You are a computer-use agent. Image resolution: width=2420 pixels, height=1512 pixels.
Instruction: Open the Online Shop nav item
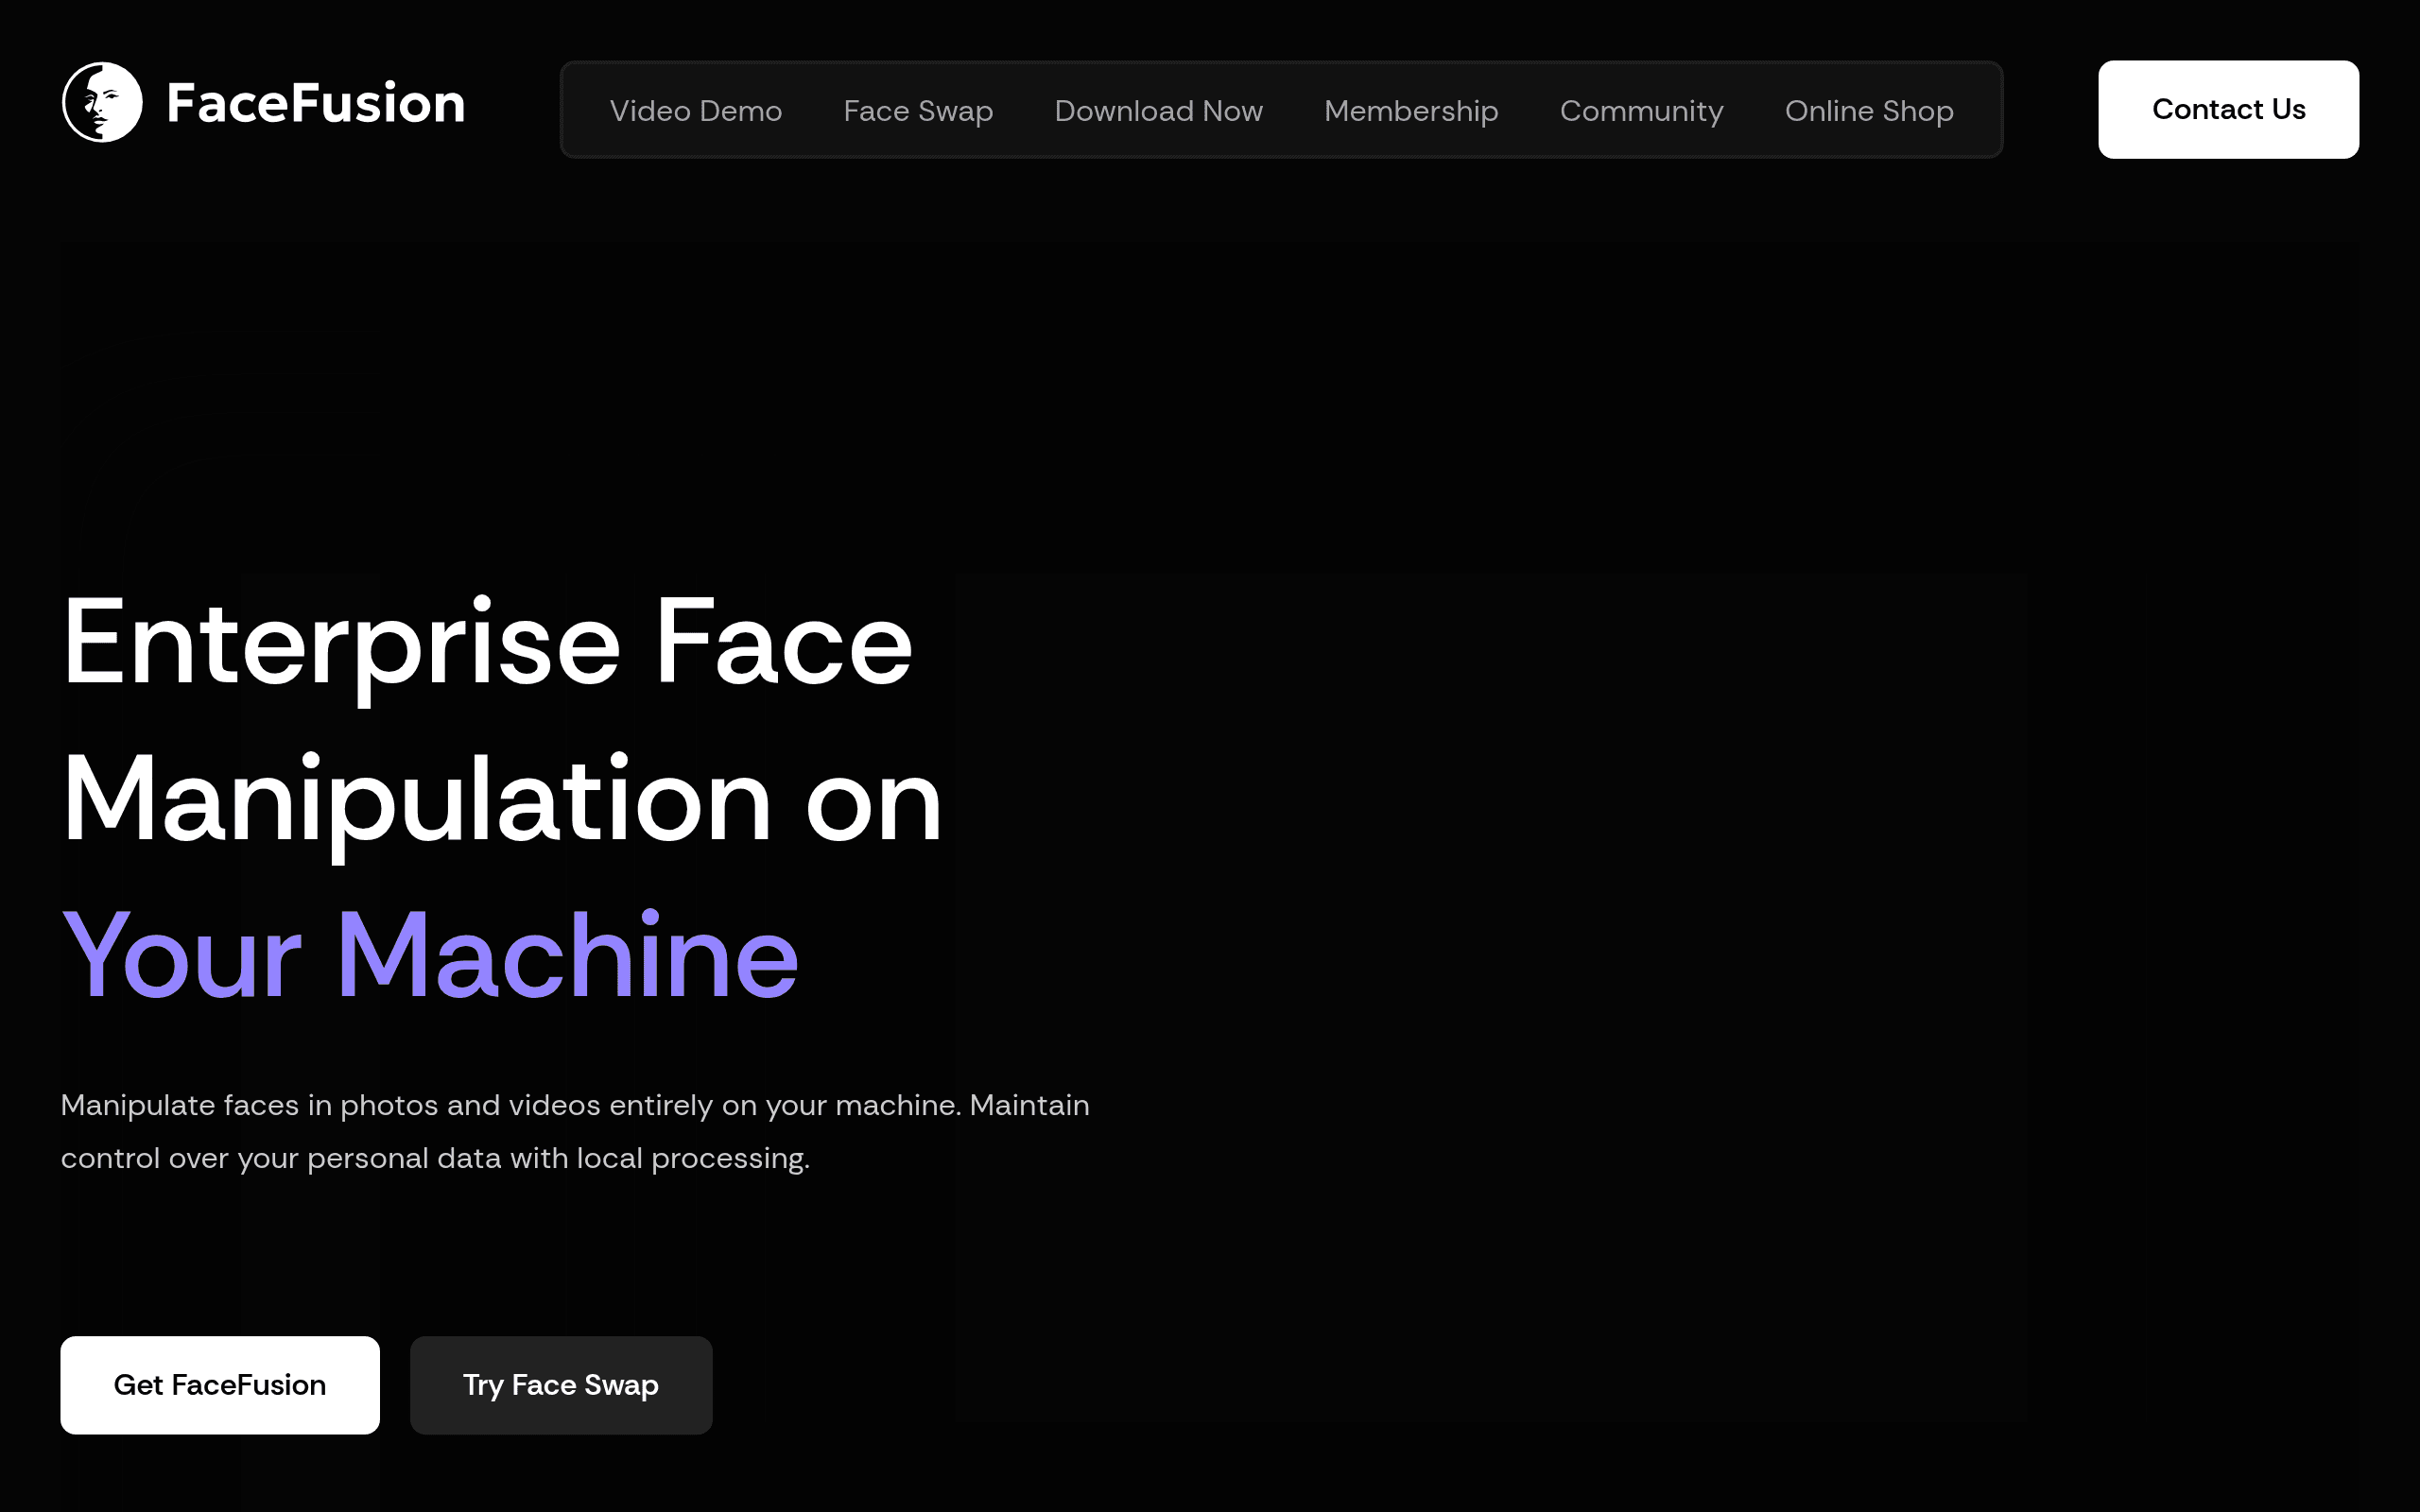tap(1869, 111)
